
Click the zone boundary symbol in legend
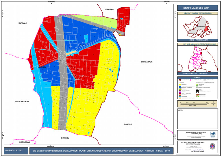point(180,80)
